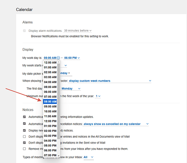The height and width of the screenshot is (163, 187).
Task: Click the time list scrollbar thumb
Action: pyautogui.click(x=59, y=101)
